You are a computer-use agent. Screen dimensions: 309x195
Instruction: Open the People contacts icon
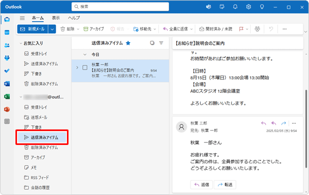7,45
